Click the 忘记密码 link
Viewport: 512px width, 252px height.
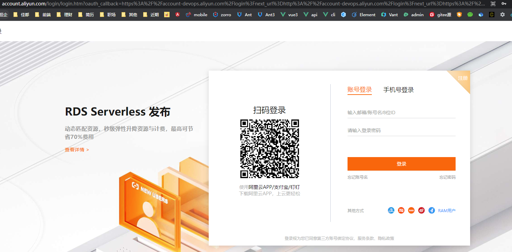[447, 177]
